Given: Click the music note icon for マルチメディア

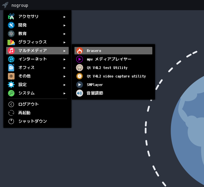Looking at the screenshot, I should click(x=11, y=51).
